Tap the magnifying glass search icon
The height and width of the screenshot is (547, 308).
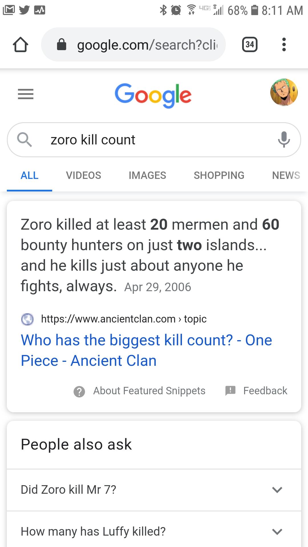pyautogui.click(x=25, y=140)
